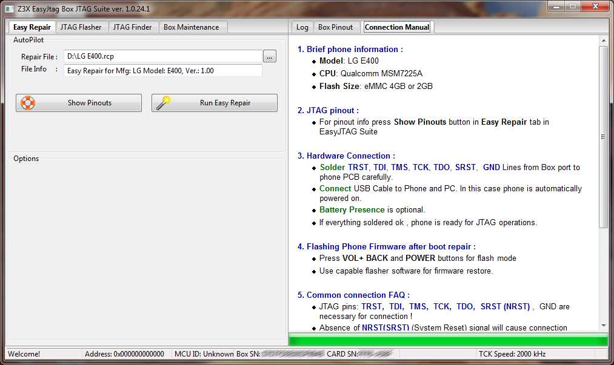Open the Box Maintenance tab
Viewport: 614px width, 365px height.
(x=192, y=27)
